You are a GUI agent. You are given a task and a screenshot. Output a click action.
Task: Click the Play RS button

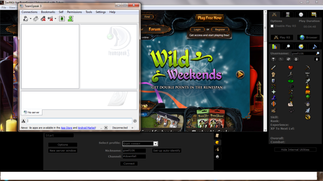(282, 37)
